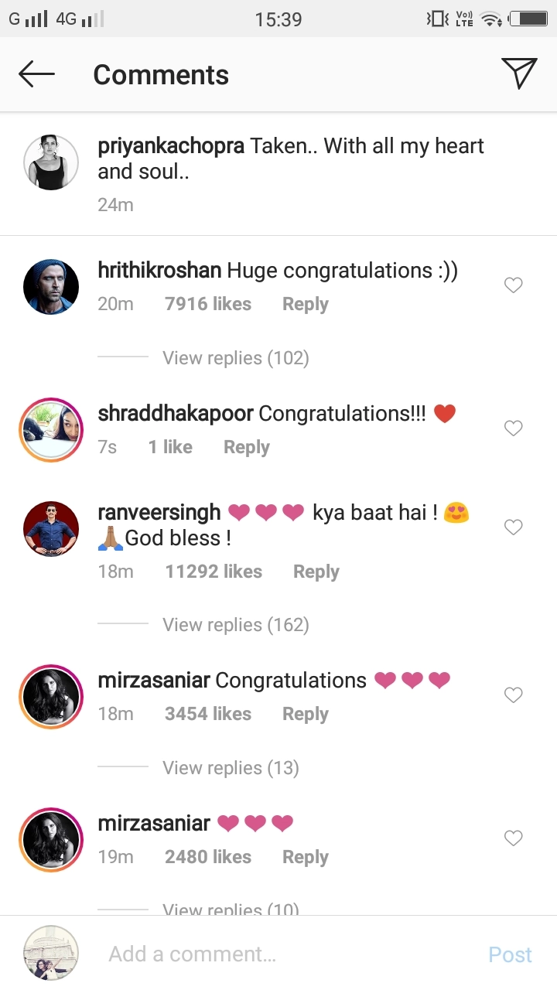Screen dimensions: 557x990
Task: Tap the back arrow icon
Action: pyautogui.click(x=36, y=74)
